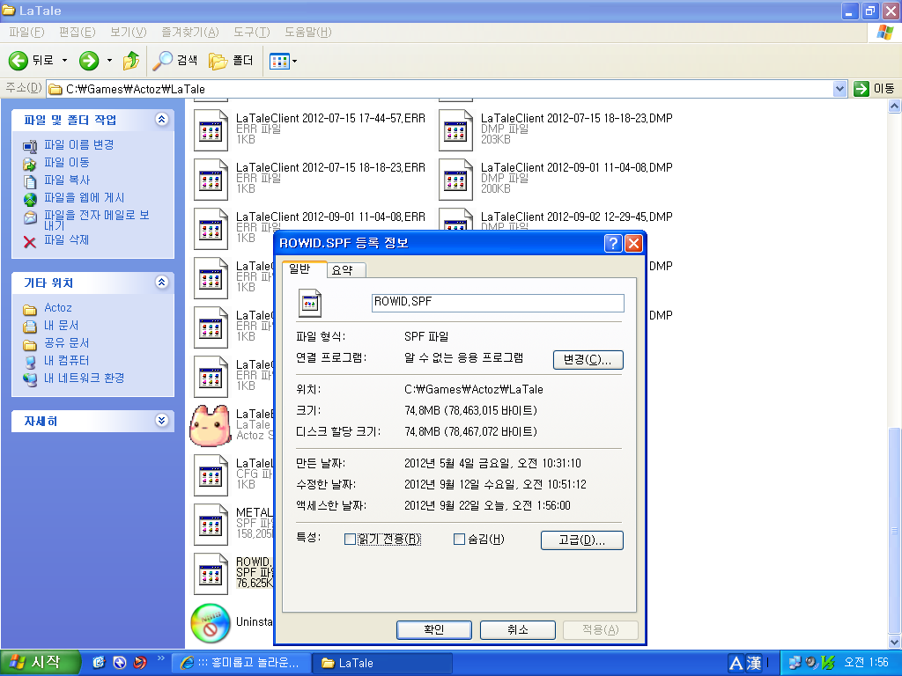This screenshot has width=902, height=676.
Task: Open the Favorites (즐겨찾기) menu
Action: tap(190, 33)
